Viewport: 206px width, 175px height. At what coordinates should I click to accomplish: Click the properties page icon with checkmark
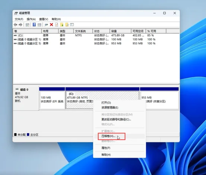(57, 25)
